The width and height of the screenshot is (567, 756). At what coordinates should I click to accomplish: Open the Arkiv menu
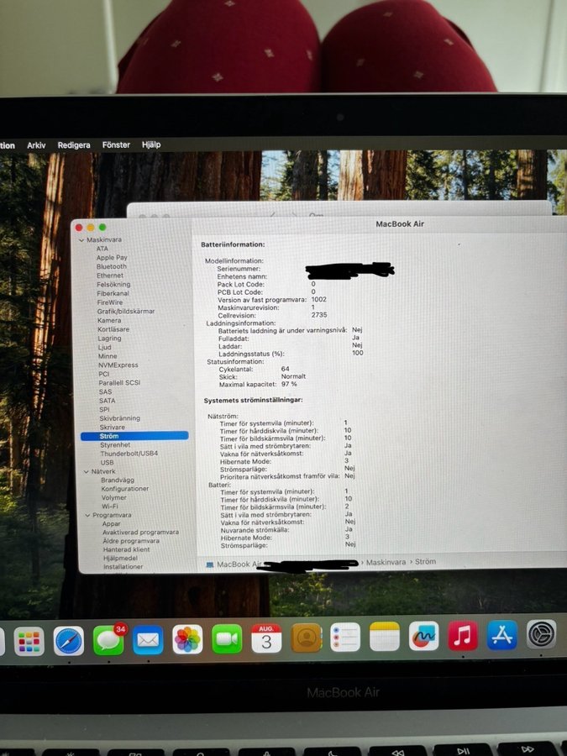tap(36, 145)
